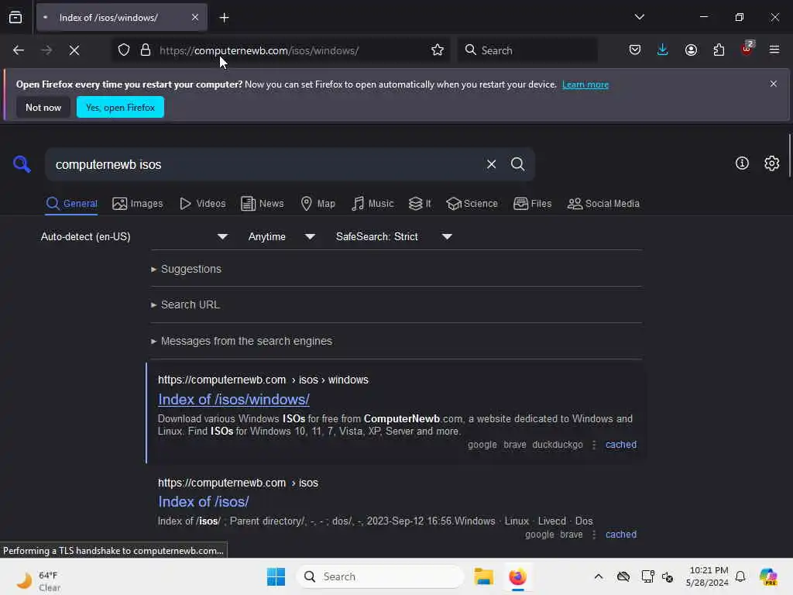
Task: Open search preferences gear icon
Action: 772,163
